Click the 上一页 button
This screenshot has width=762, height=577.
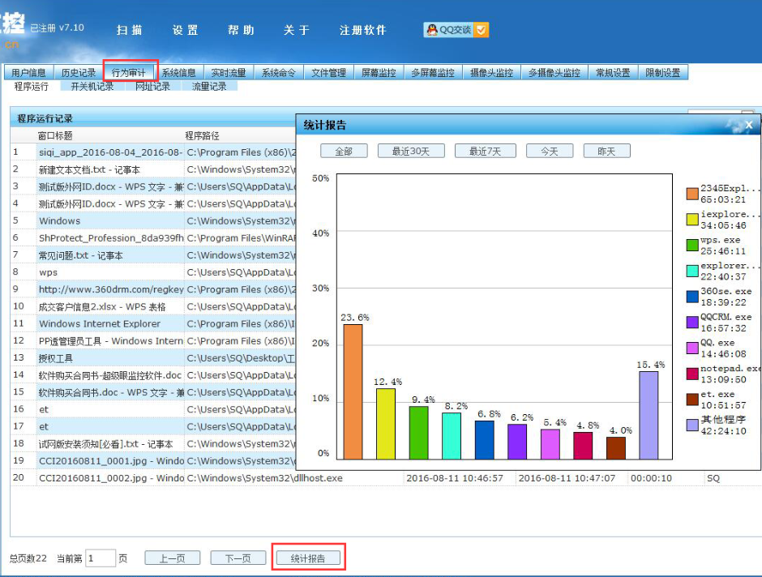(x=173, y=558)
